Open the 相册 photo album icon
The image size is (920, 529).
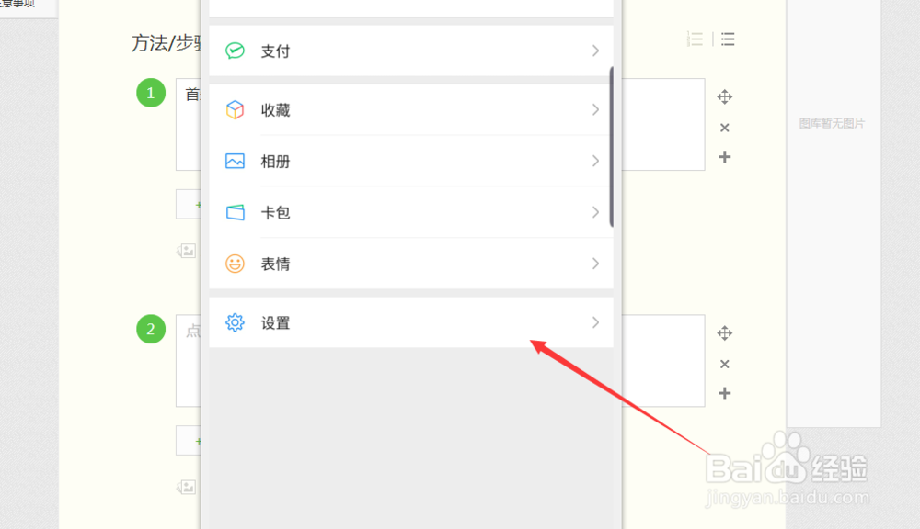tap(235, 161)
